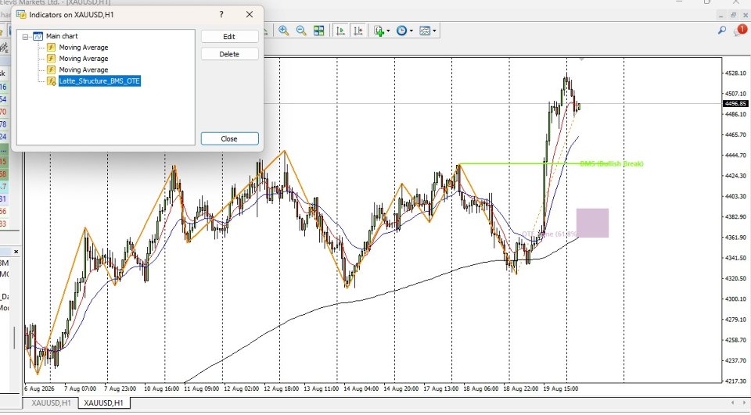Select the Main chart tree item
This screenshot has width=751, height=415.
62,36
